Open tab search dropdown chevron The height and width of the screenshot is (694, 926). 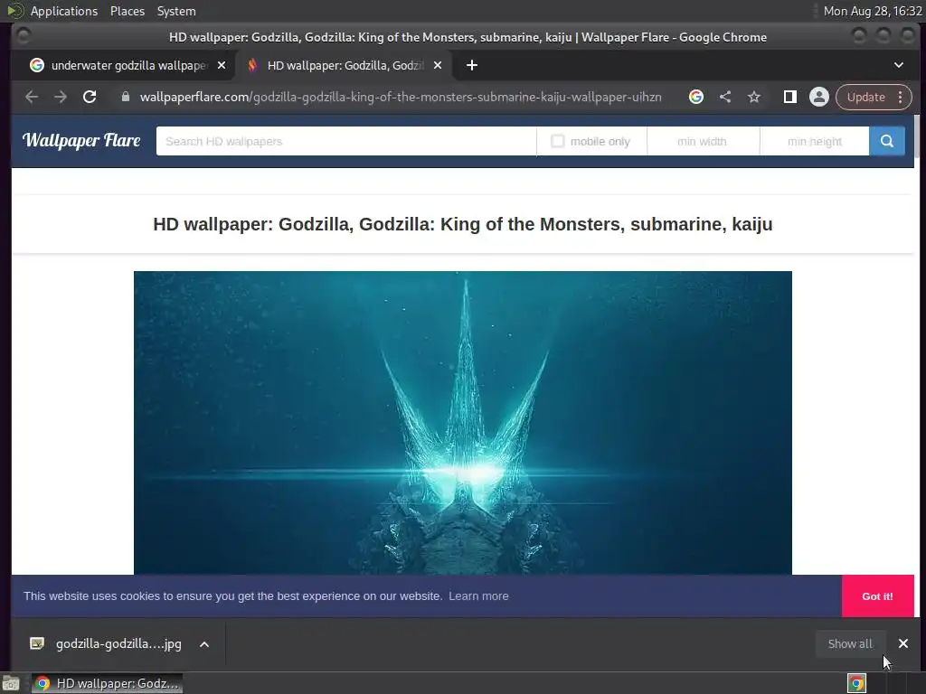899,65
